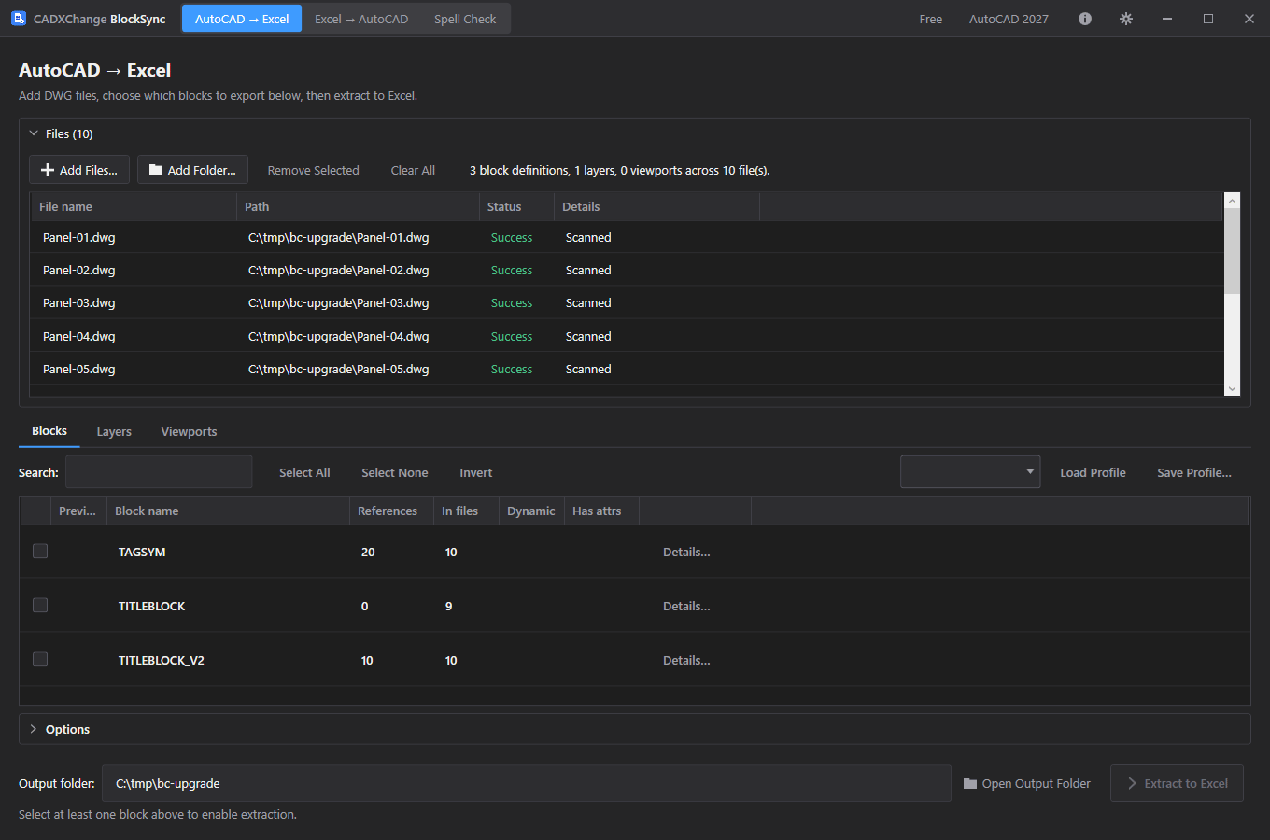Viewport: 1270px width, 840px height.
Task: Click Load Profile
Action: [x=1093, y=473]
